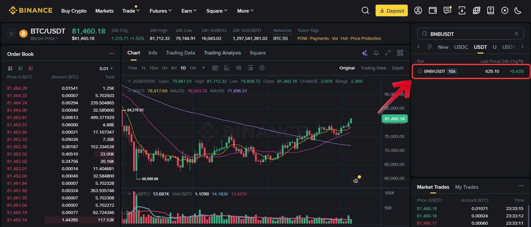Open the wallet icon in header

click(433, 11)
